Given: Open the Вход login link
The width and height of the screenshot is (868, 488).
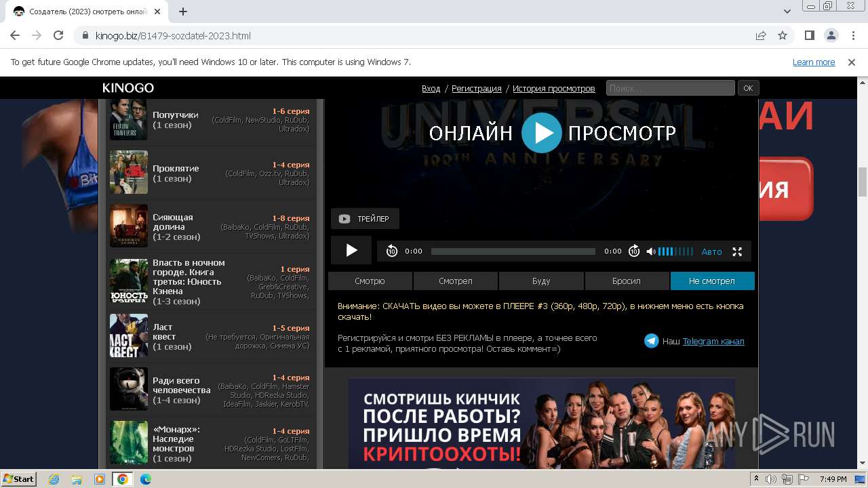Looking at the screenshot, I should 431,88.
